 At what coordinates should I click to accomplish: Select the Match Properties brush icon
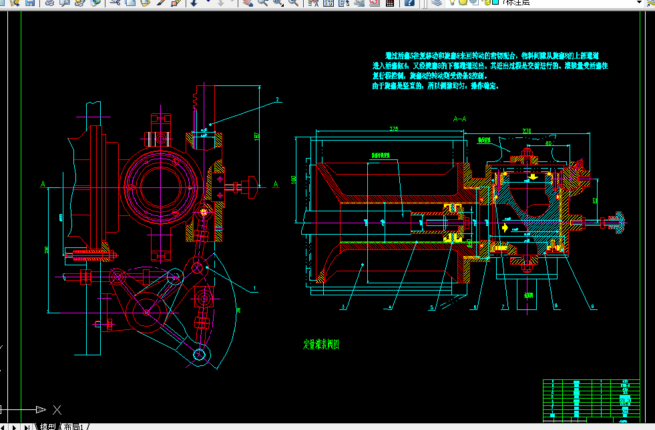coord(161,3)
